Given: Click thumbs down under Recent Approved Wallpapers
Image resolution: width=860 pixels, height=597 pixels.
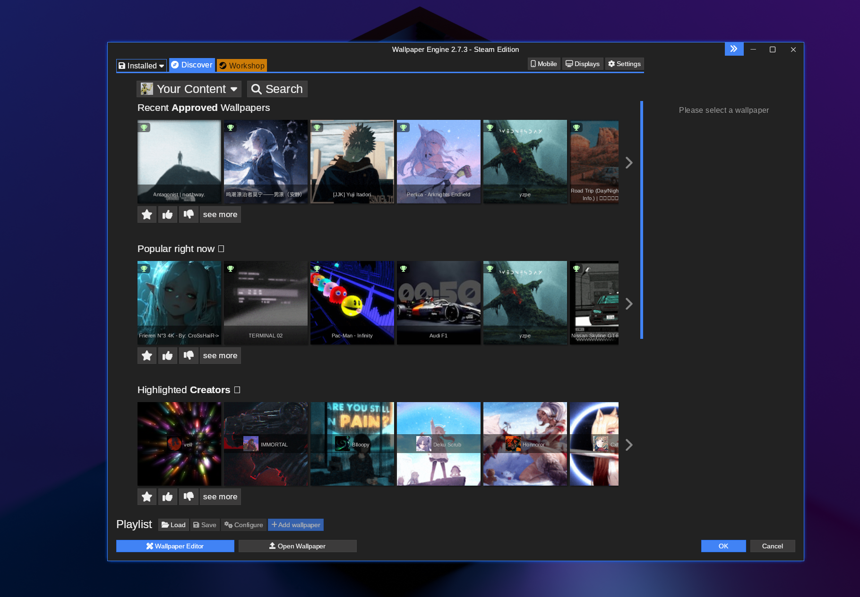Looking at the screenshot, I should point(189,215).
